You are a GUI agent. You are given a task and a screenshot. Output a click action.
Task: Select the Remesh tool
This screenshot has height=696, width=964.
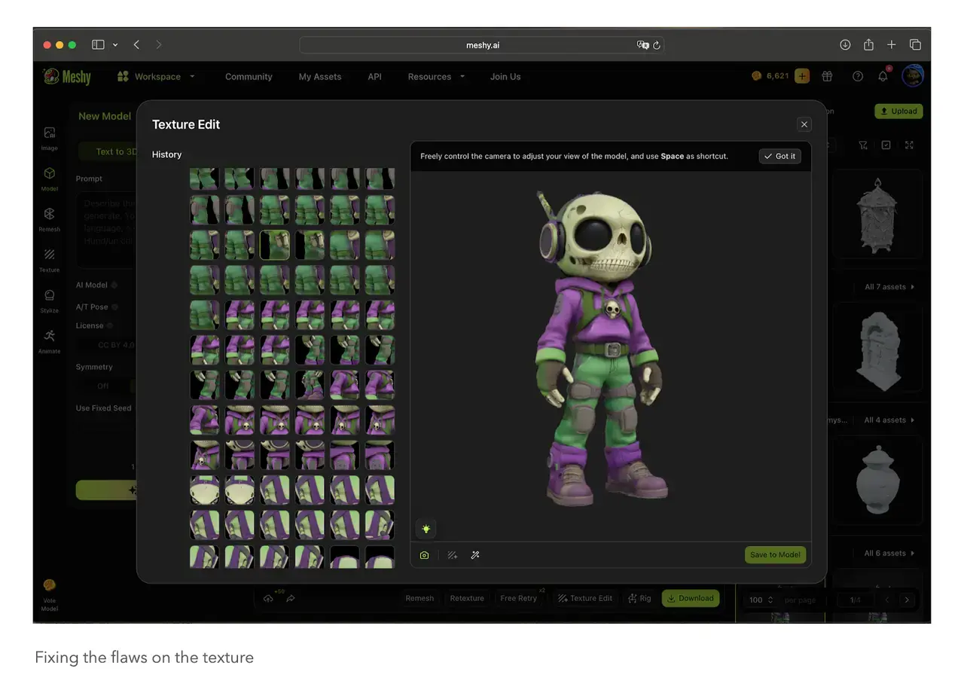pos(50,219)
